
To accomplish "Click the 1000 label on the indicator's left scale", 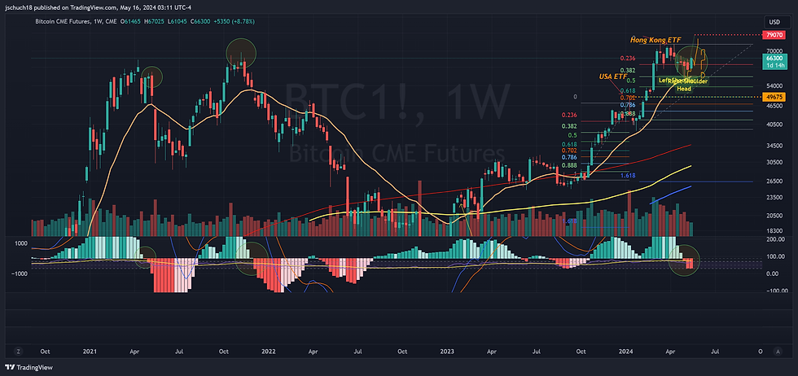I will click(20, 243).
